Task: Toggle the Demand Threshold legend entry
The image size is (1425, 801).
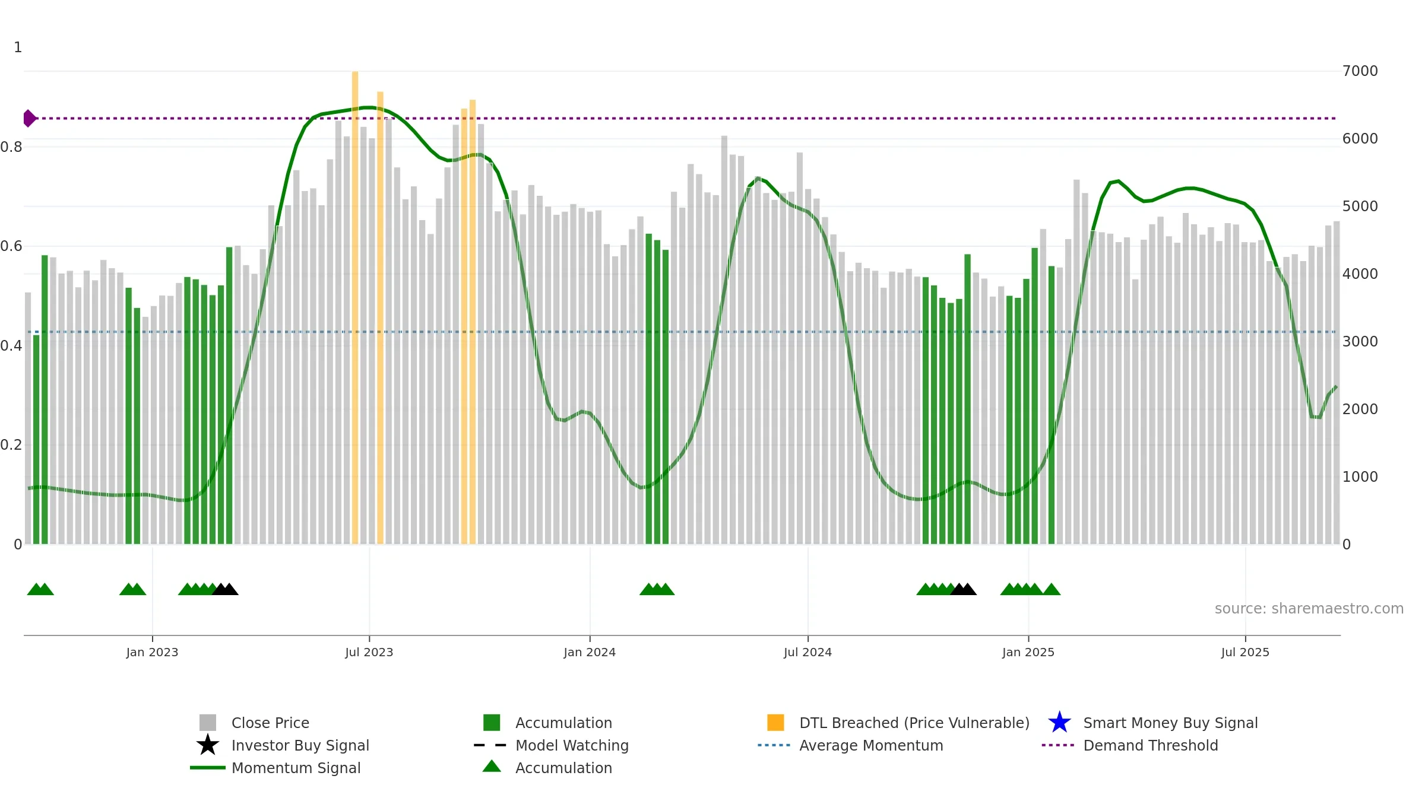Action: [x=1130, y=745]
